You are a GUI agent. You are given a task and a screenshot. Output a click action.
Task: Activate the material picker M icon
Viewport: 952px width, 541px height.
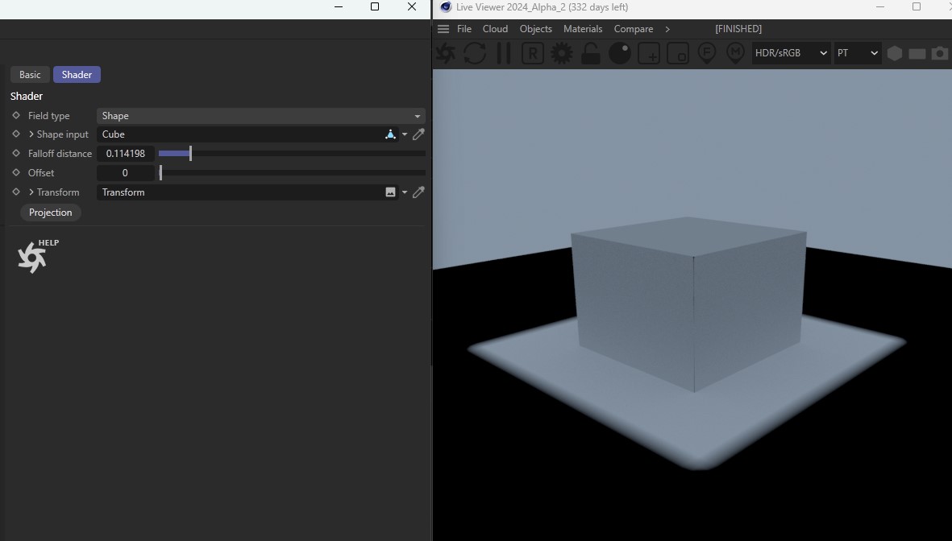[735, 53]
